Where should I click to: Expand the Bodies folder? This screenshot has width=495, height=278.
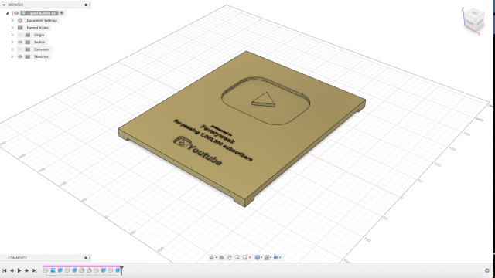click(12, 42)
